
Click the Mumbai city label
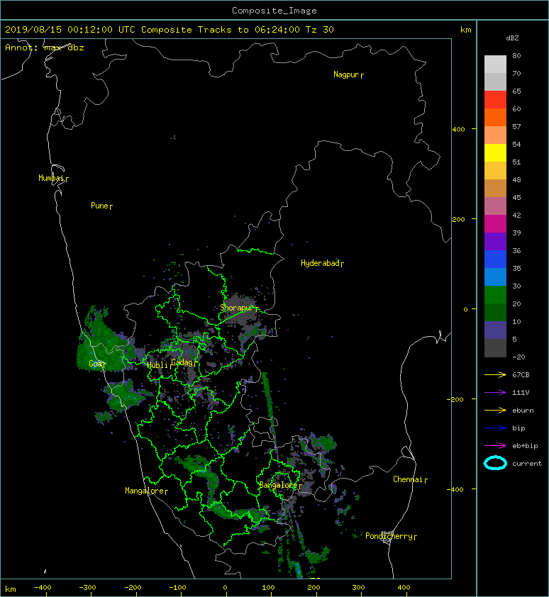(51, 178)
